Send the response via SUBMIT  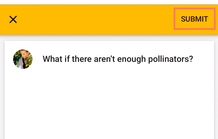coord(194,19)
